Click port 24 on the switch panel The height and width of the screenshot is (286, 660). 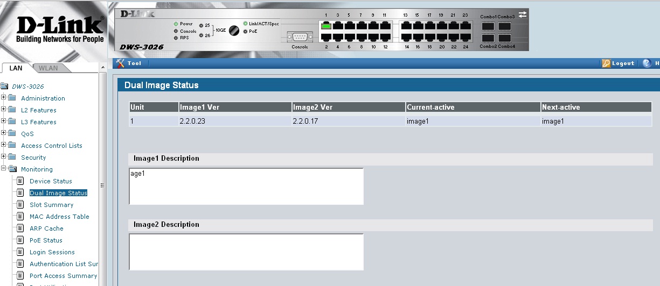click(x=465, y=38)
